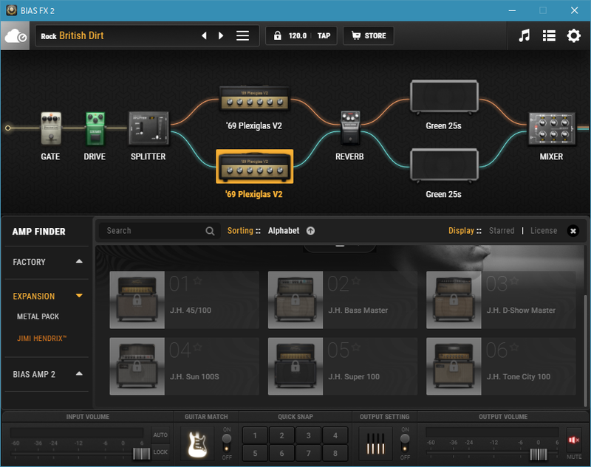This screenshot has height=467, width=591.
Task: Click the search magnifier icon
Action: point(210,231)
